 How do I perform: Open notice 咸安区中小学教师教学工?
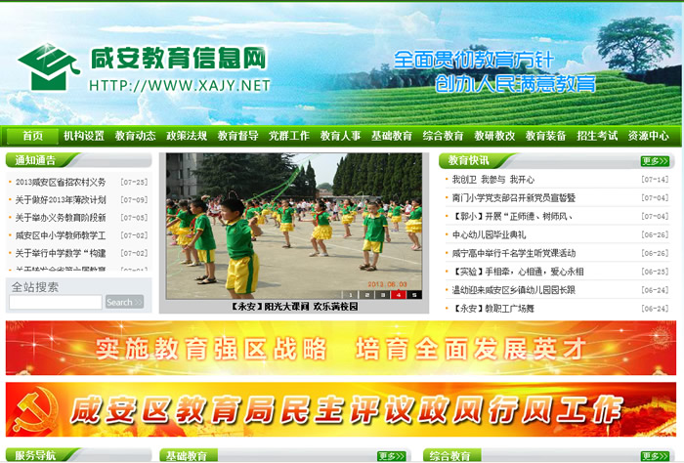click(x=61, y=235)
